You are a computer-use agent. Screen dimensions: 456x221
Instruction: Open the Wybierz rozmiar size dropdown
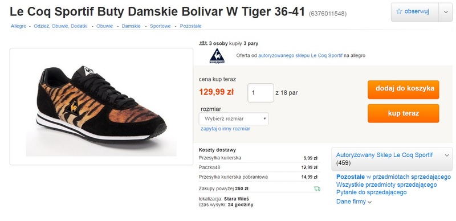234,118
